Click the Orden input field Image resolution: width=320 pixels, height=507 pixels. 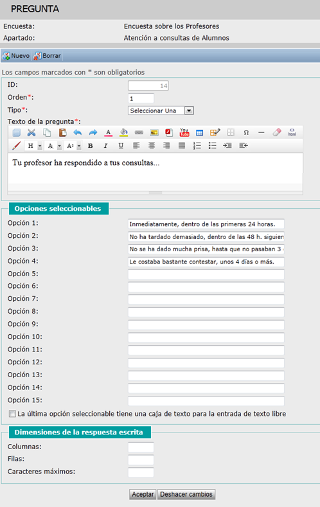[141, 98]
